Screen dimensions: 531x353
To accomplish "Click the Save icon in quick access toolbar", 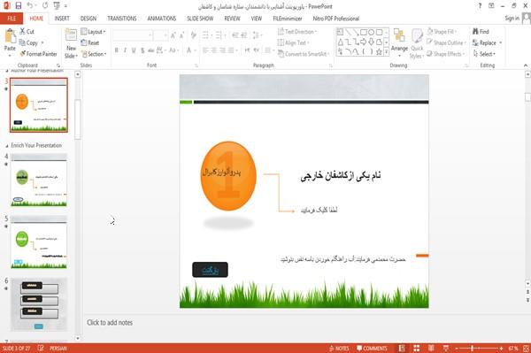I will (x=19, y=5).
